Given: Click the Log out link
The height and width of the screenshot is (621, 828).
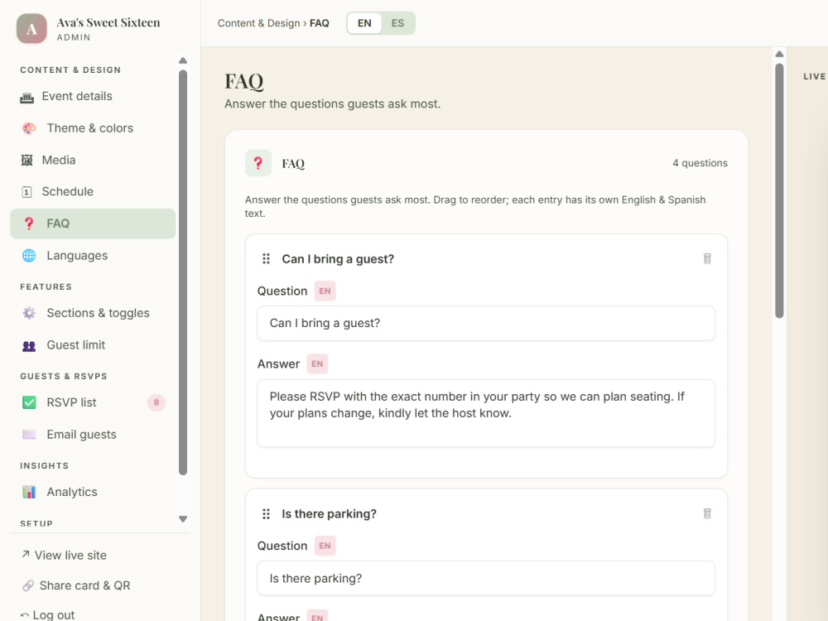Looking at the screenshot, I should pyautogui.click(x=47, y=615).
